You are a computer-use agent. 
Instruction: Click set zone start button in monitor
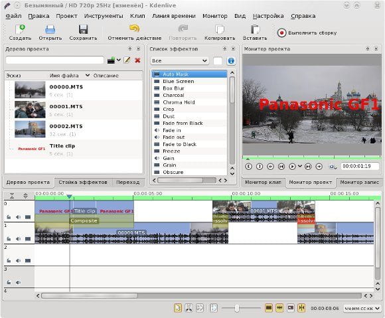click(248, 167)
